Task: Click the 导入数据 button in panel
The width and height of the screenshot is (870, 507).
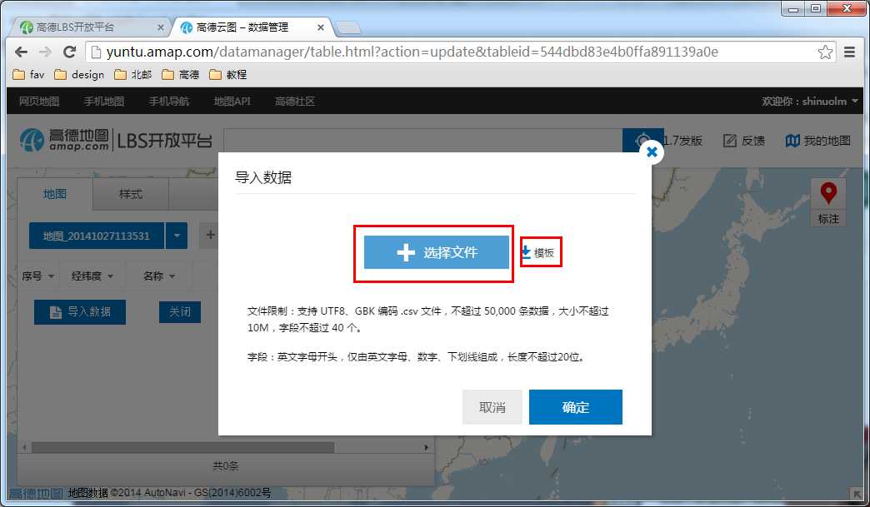Action: coord(80,312)
